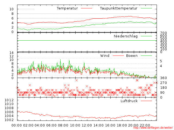The image size is (174, 130).
Task: Click the 02:00 time axis label
Action: [28, 125]
